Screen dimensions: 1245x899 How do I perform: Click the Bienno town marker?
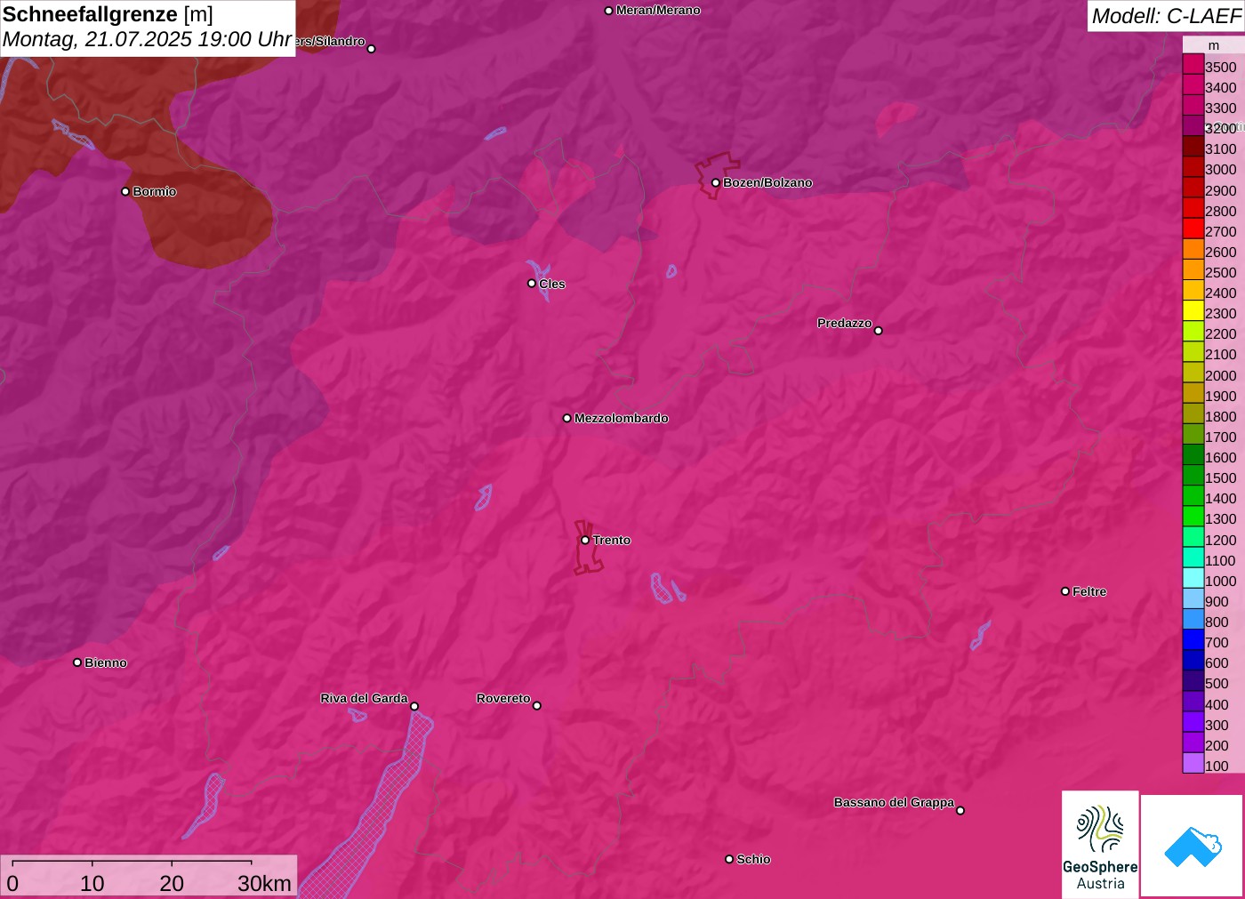(77, 662)
